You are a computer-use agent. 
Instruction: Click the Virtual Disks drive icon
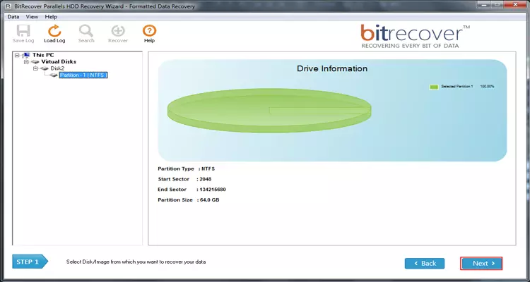coord(35,62)
